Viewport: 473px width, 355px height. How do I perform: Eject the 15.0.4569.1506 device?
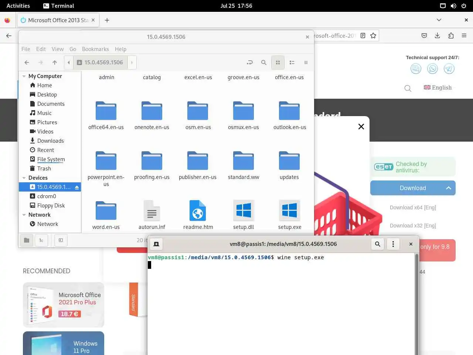click(x=77, y=187)
